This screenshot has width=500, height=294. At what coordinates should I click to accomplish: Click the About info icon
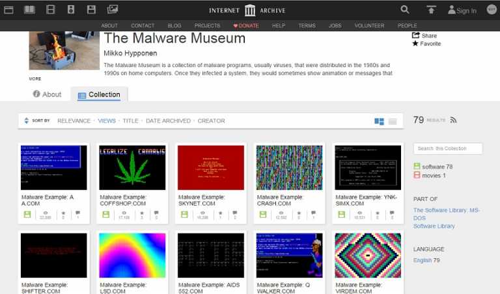36,94
